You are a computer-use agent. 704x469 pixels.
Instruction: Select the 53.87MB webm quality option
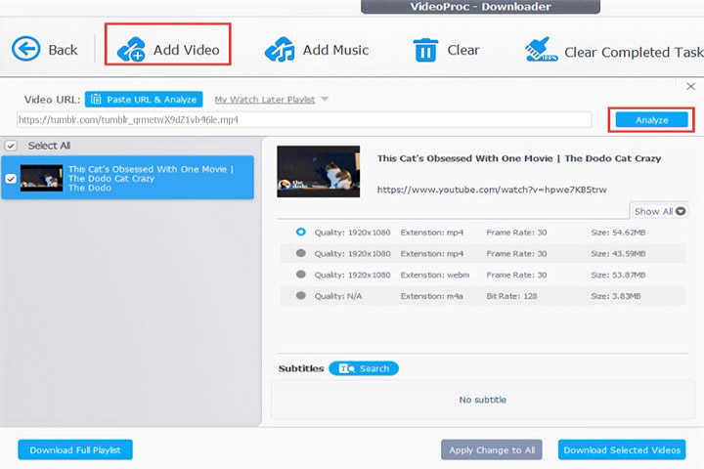point(301,275)
